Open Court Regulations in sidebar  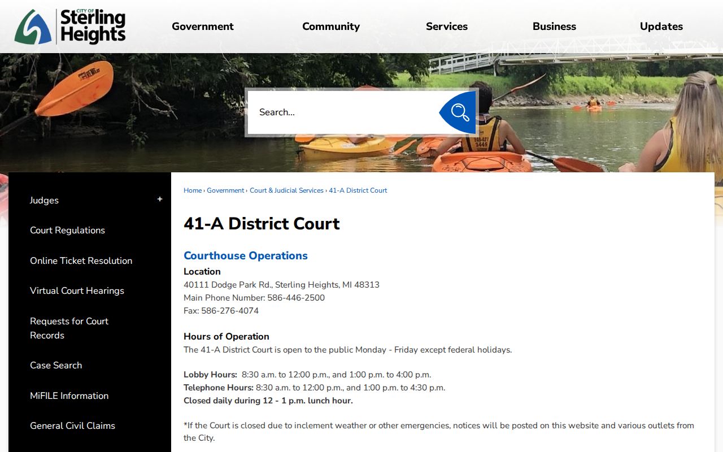(x=67, y=230)
